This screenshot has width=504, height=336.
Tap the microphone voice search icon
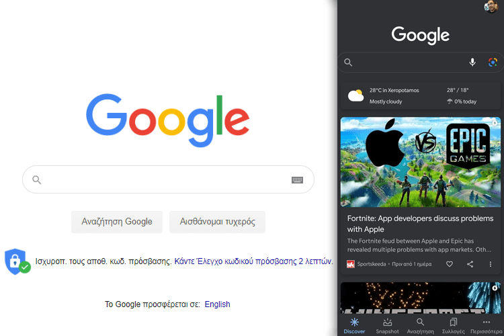(472, 62)
